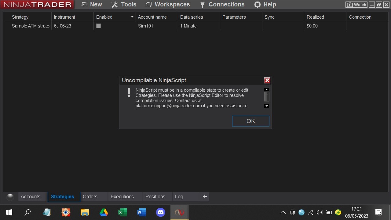Open the Windows Start menu

tap(9, 212)
